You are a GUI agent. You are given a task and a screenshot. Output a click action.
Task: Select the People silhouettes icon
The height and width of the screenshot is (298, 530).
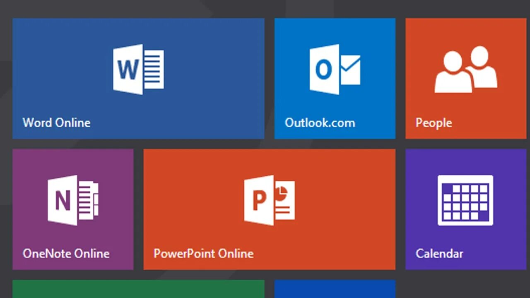pyautogui.click(x=466, y=69)
